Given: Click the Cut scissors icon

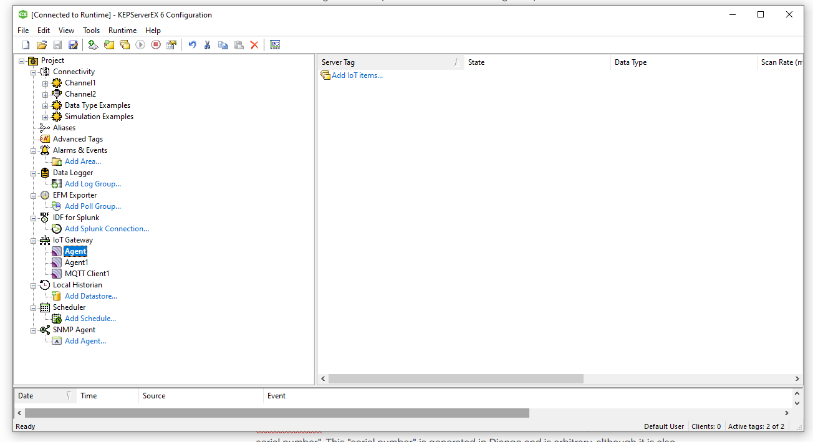Looking at the screenshot, I should pos(208,45).
